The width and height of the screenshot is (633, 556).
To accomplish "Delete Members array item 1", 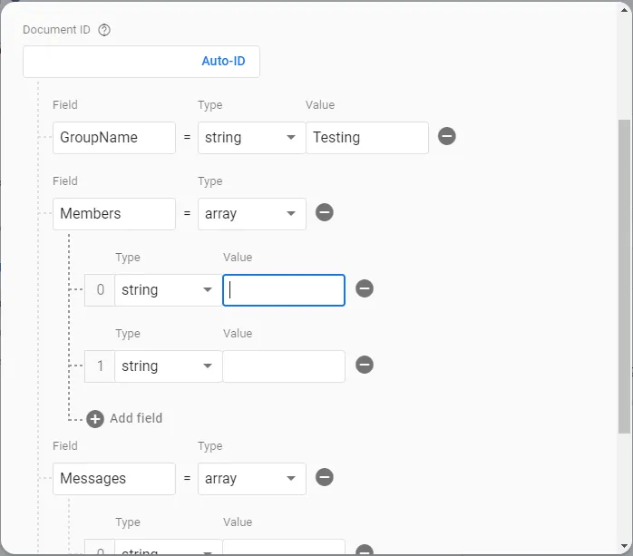I will coord(365,365).
